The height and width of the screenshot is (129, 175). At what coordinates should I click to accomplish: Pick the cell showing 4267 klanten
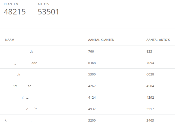(x=92, y=86)
